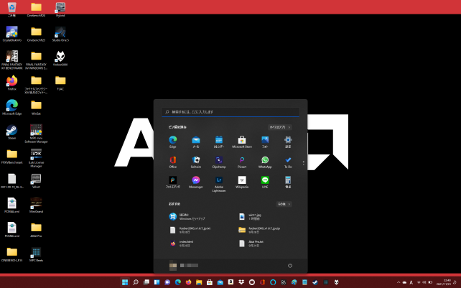The image size is (461, 288).
Task: Launch Messenger from pinned apps
Action: coord(196,182)
